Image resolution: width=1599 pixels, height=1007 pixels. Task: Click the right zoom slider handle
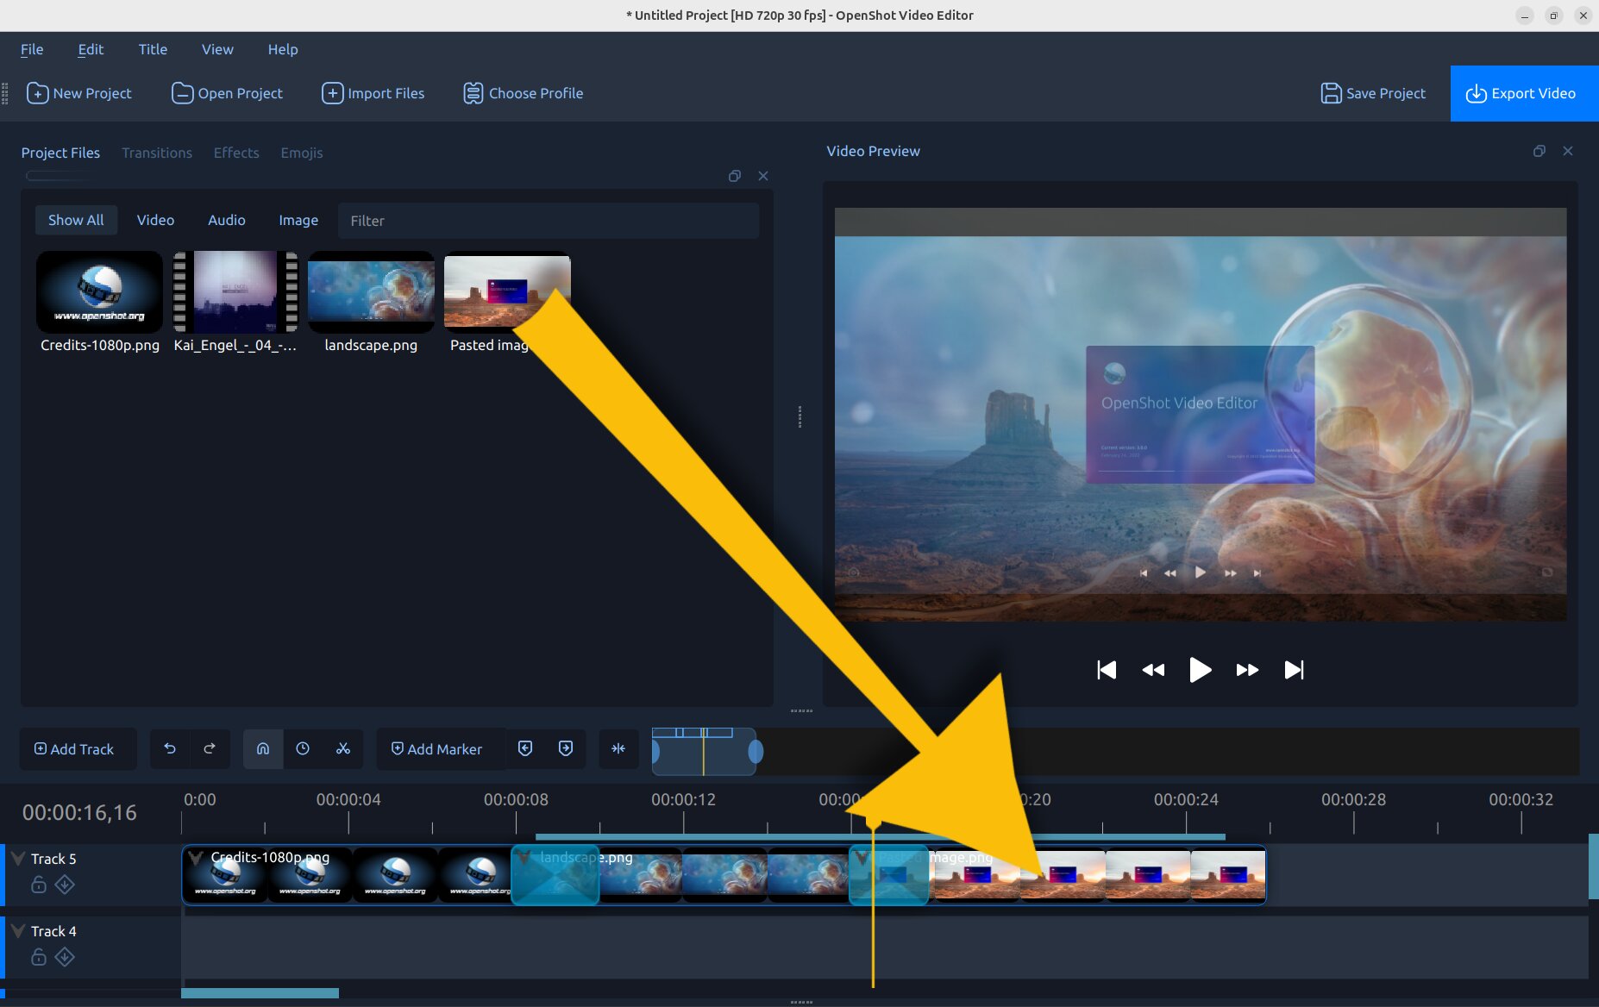pyautogui.click(x=756, y=752)
